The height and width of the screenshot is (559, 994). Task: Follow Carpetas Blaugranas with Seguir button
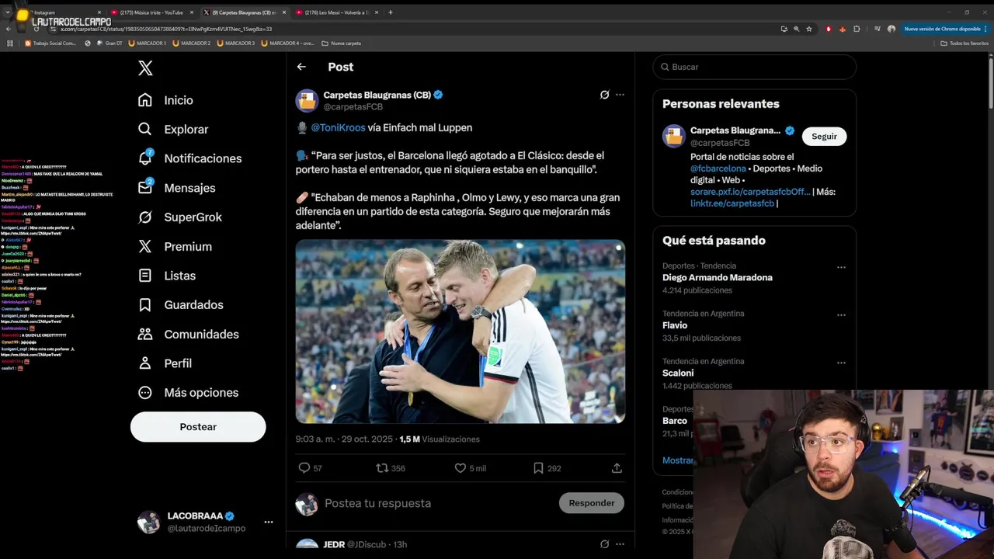pos(824,137)
